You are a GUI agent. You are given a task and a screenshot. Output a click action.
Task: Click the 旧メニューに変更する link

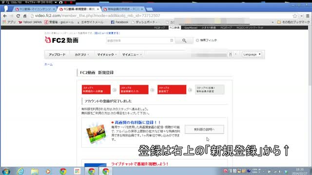point(107,33)
